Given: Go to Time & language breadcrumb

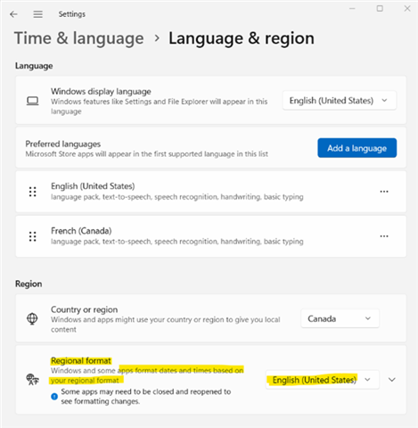Looking at the screenshot, I should [79, 38].
